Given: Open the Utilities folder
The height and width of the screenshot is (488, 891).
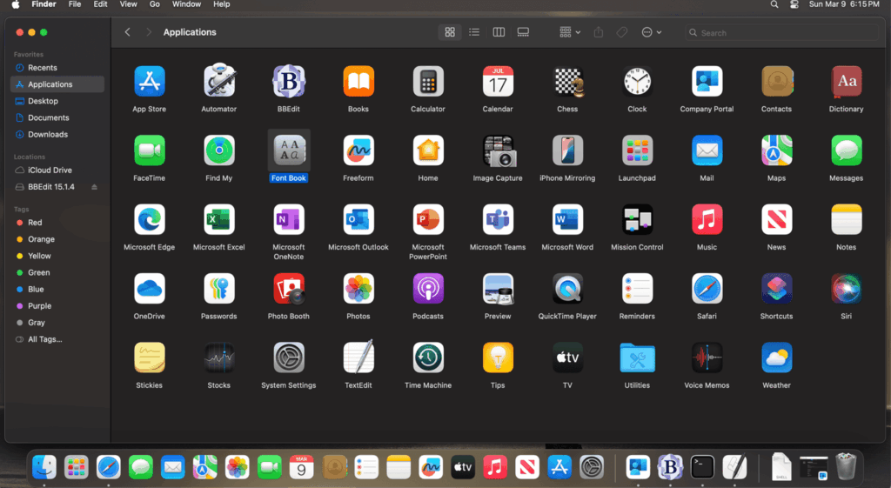Looking at the screenshot, I should pos(637,358).
